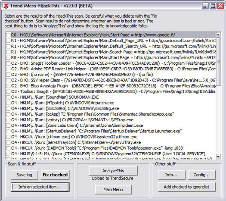
Task: Check the SnagIt Toolbar Loader BHO entry
Action: (8, 63)
